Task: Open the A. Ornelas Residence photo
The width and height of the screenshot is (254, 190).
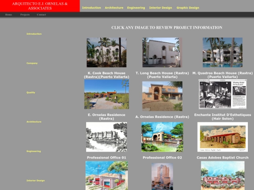Action: click(x=162, y=96)
